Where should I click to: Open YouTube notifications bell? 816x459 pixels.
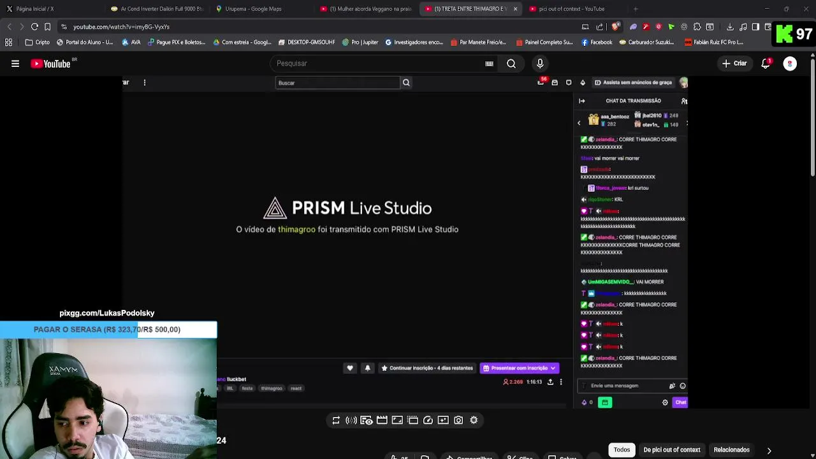click(x=766, y=64)
